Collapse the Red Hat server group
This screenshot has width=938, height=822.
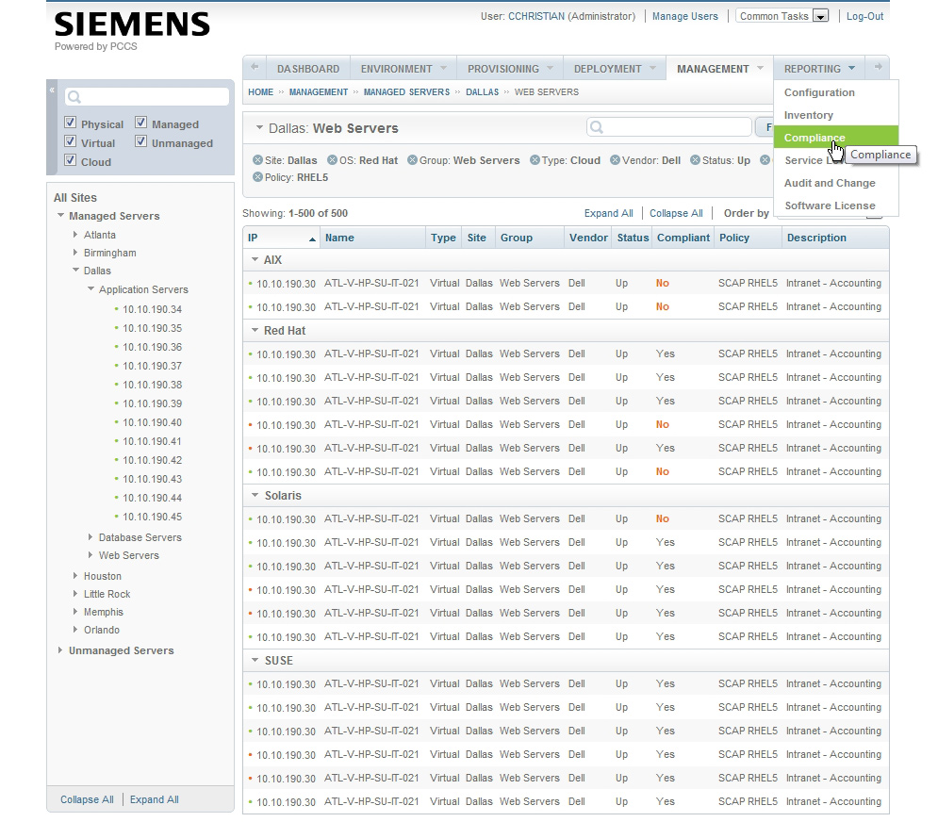(253, 329)
